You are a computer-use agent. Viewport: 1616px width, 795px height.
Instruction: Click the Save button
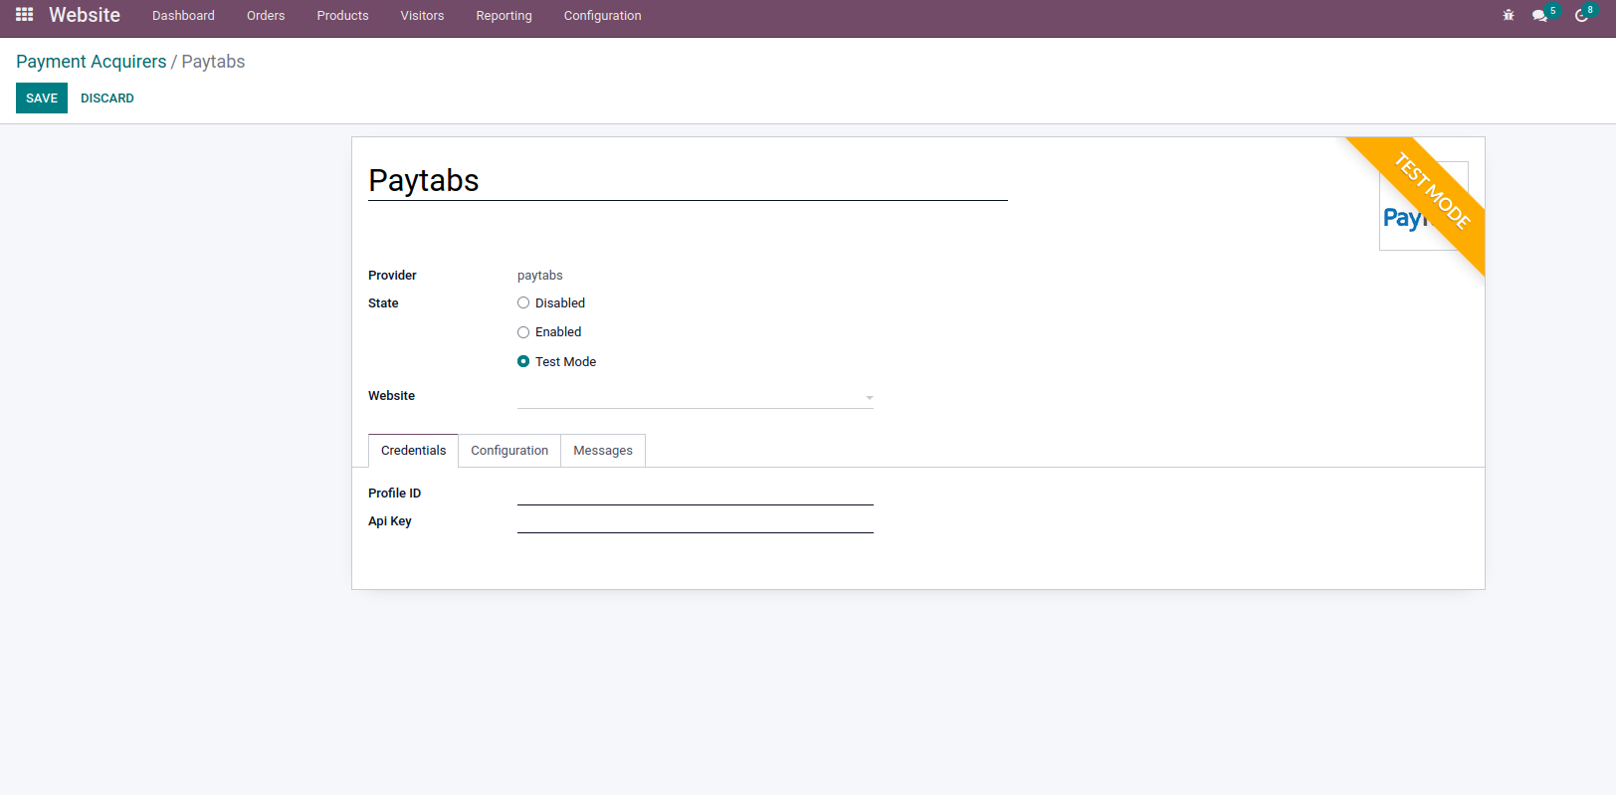[x=42, y=99]
